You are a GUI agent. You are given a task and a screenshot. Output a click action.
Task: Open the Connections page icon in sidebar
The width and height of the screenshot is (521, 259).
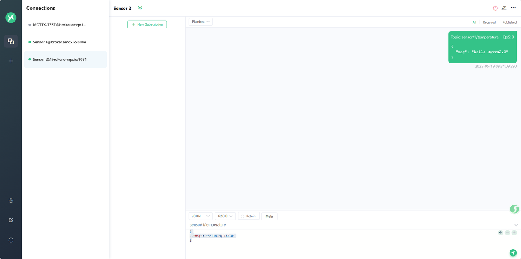pos(11,41)
